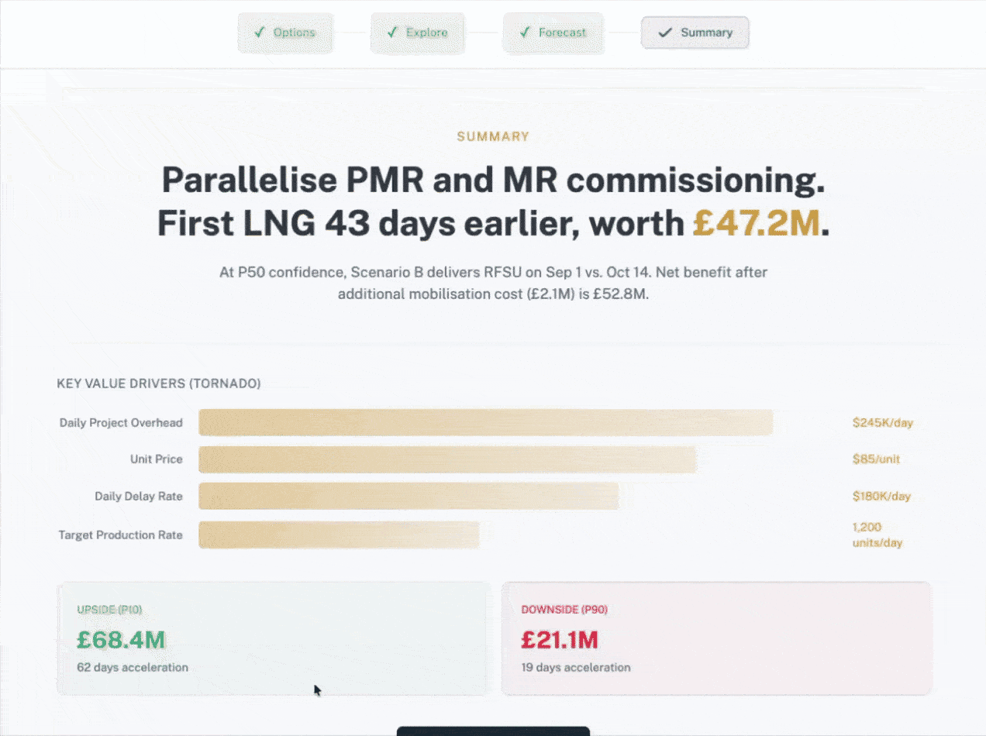Click the 'Key Value Drivers (Tornado)' heading
Screen dimensions: 986x736
[159, 383]
